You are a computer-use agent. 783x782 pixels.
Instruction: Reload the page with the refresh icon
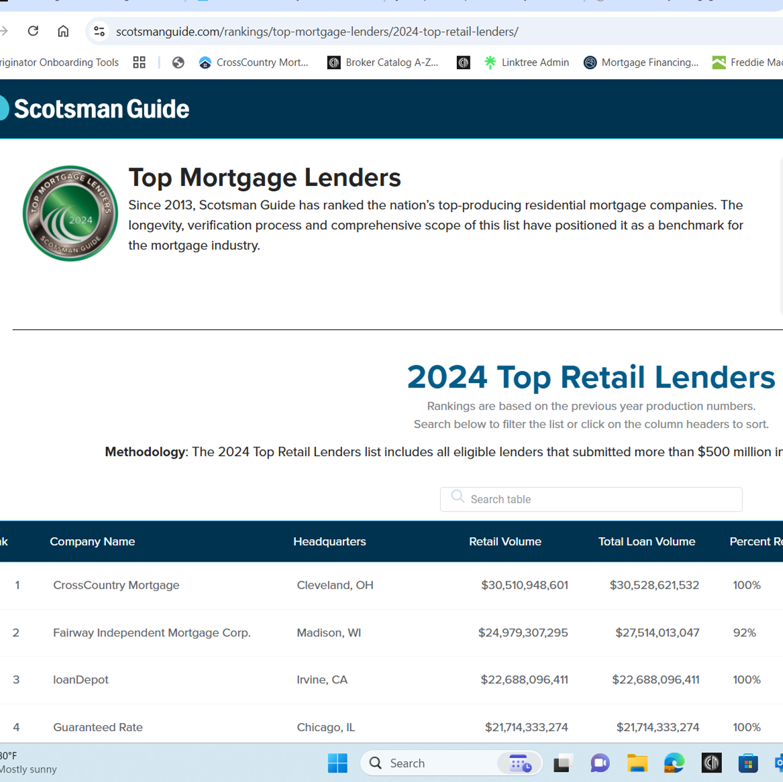pyautogui.click(x=33, y=31)
